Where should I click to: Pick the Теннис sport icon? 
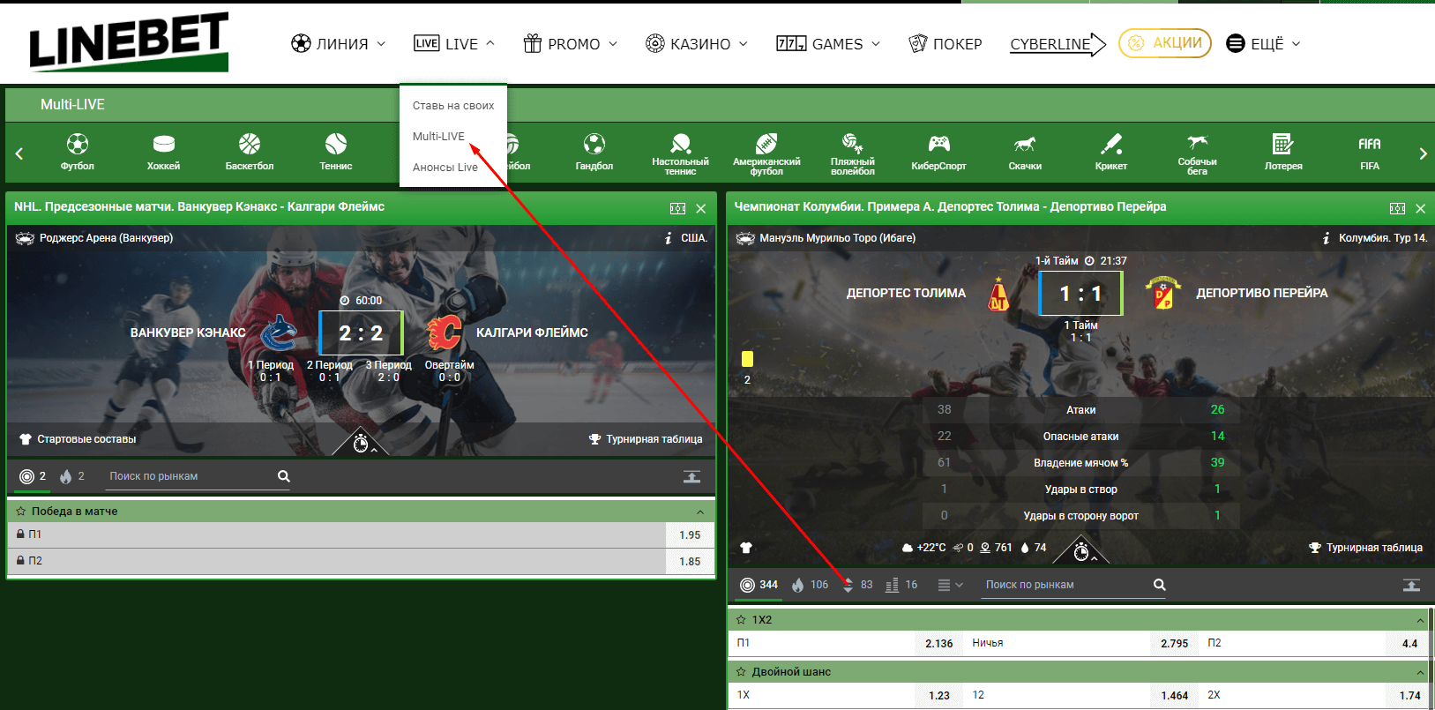tap(336, 152)
